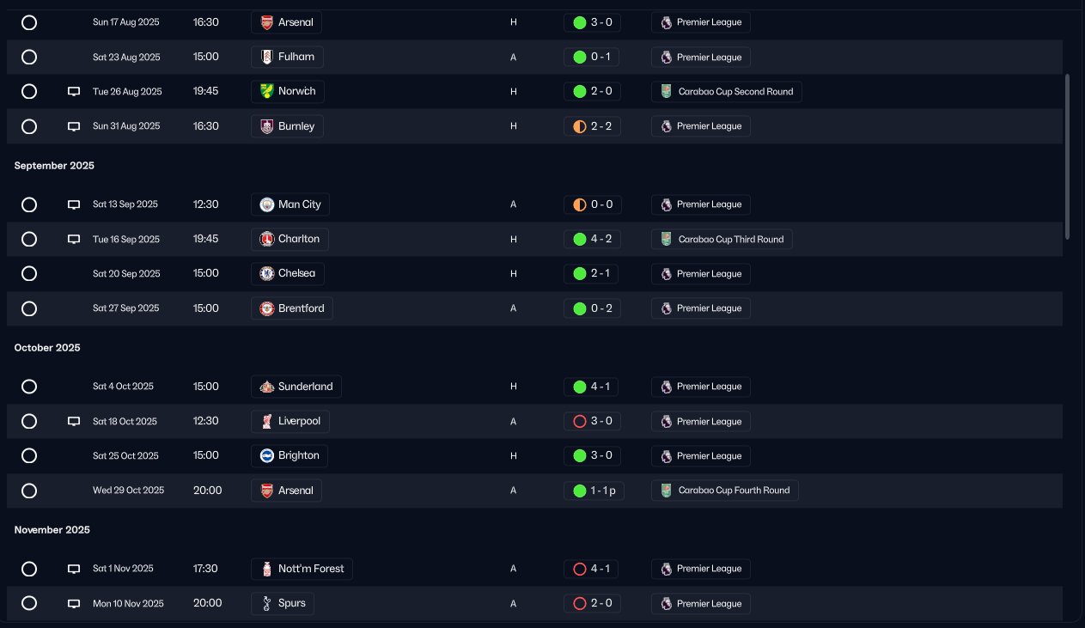Click the red loss indicator for Liverpool match
Image resolution: width=1085 pixels, height=628 pixels.
click(579, 422)
